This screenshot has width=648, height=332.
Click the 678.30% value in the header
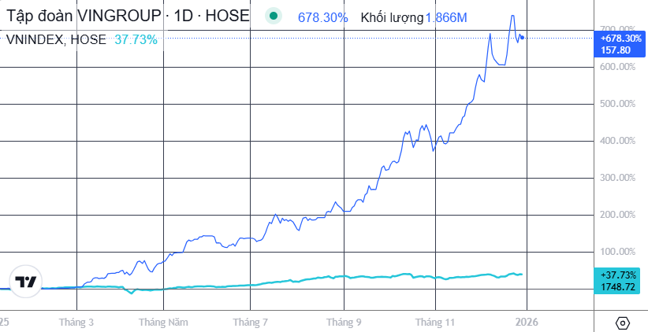[322, 17]
